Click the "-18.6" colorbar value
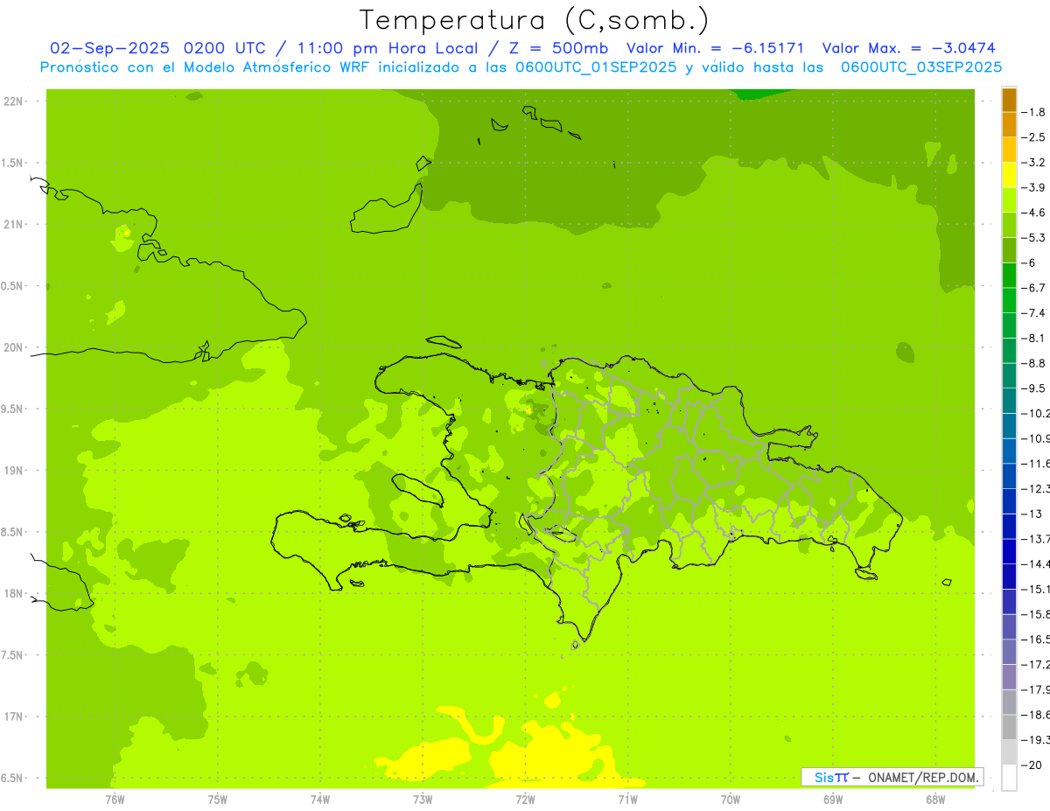Viewport: 1050px width, 811px height. [1037, 715]
